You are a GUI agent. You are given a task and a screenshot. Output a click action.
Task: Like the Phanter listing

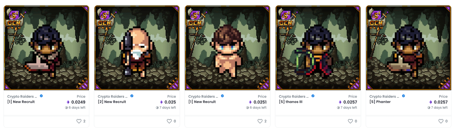[441, 121]
